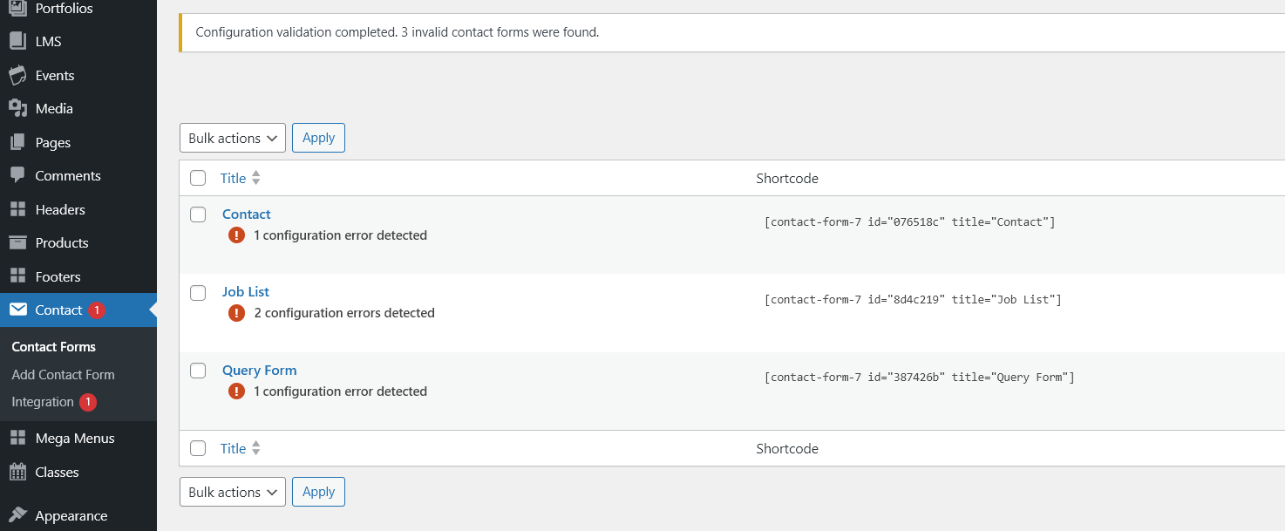The image size is (1285, 531).
Task: Go to Integration submenu item
Action: coord(43,402)
